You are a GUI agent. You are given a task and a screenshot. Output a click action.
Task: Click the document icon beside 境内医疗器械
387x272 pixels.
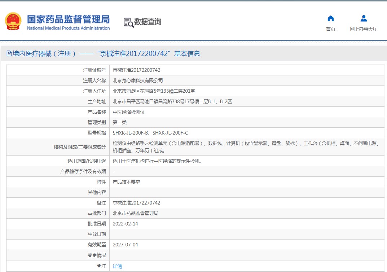[9, 53]
